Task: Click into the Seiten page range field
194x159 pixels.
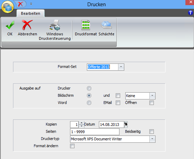Action: tap(95, 132)
